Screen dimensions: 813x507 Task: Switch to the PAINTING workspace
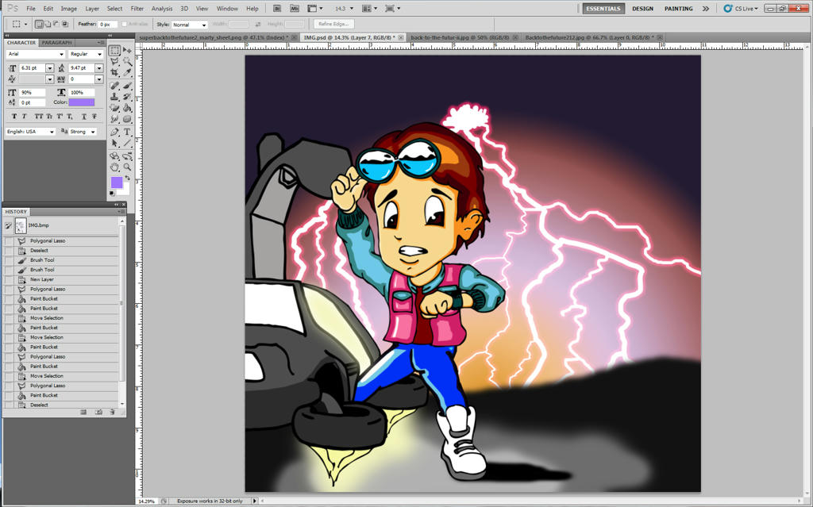(x=678, y=9)
